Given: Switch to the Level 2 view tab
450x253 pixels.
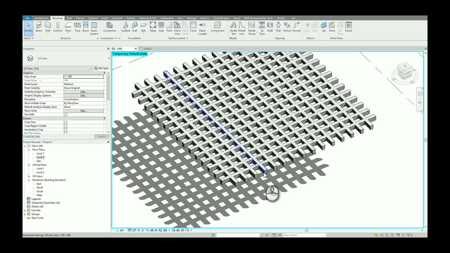Looking at the screenshot, I should pos(147,49).
